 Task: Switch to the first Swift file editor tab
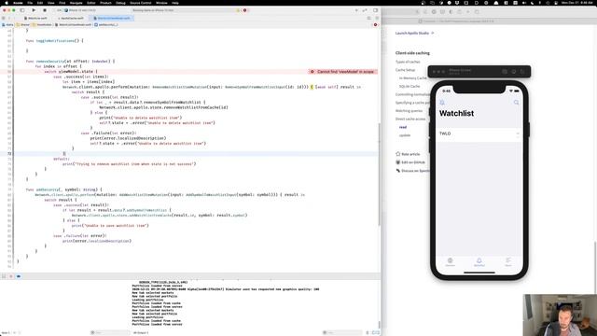tap(36, 18)
